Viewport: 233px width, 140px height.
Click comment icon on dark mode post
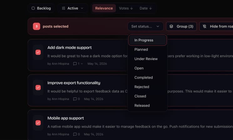(75, 64)
